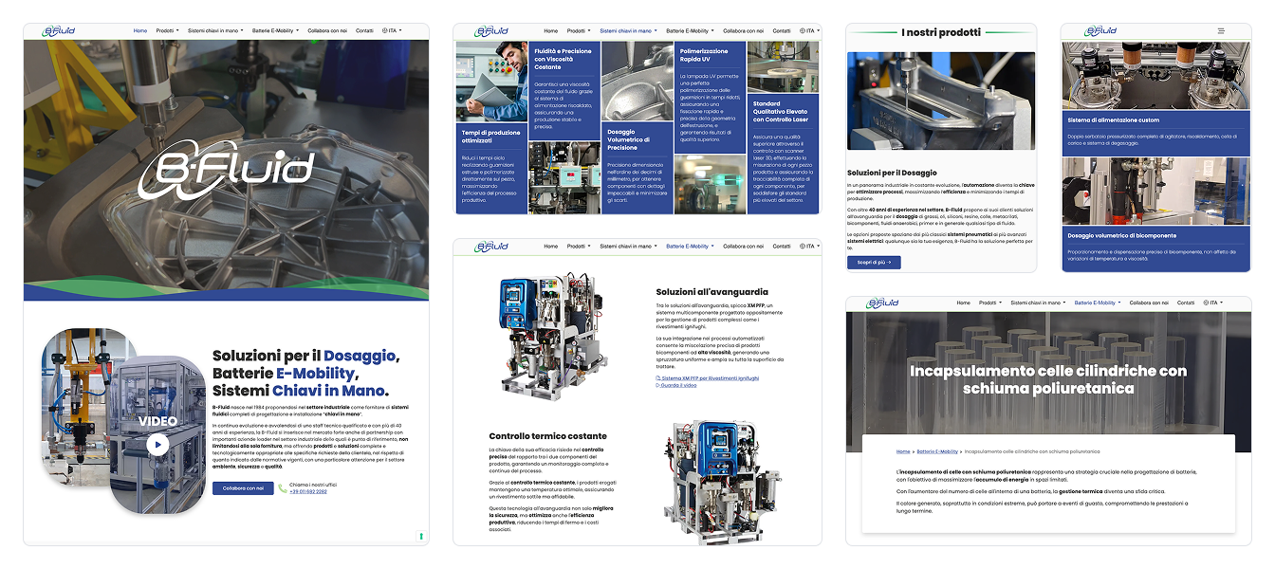Open highlighted Batterie E-Mobility dropdown, Soluzioni all'avanguardia page
This screenshot has width=1275, height=569.
coord(690,247)
